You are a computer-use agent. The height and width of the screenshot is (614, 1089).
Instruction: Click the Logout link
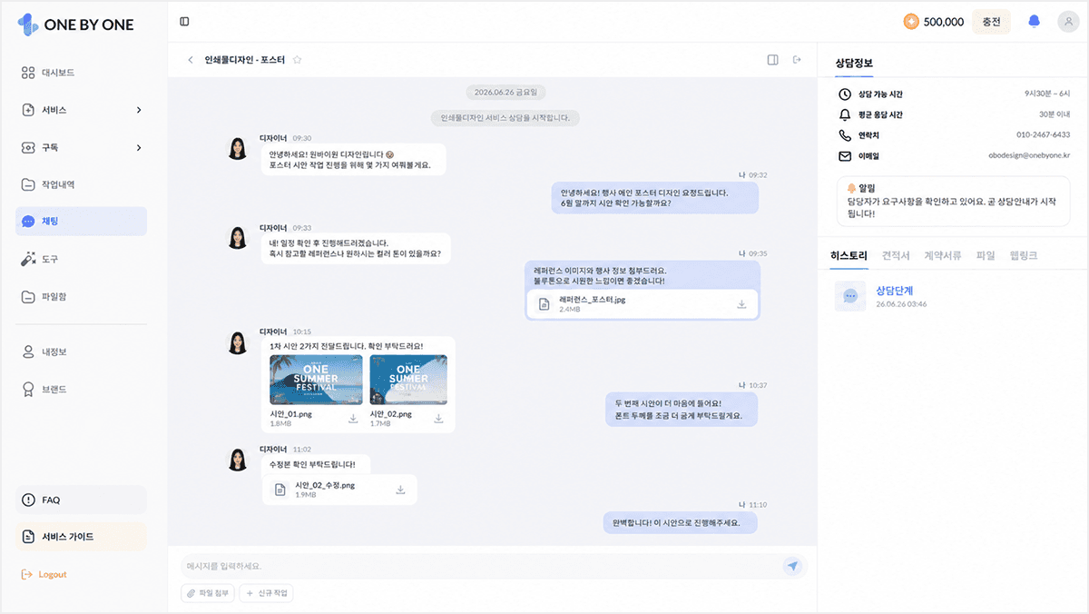pyautogui.click(x=44, y=574)
